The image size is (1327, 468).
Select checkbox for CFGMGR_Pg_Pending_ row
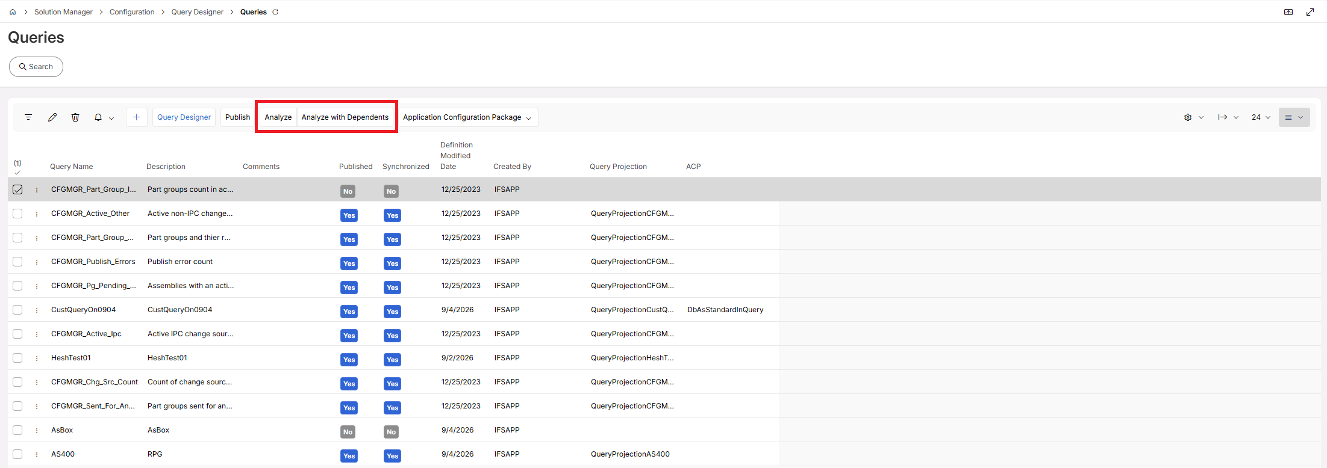click(17, 286)
